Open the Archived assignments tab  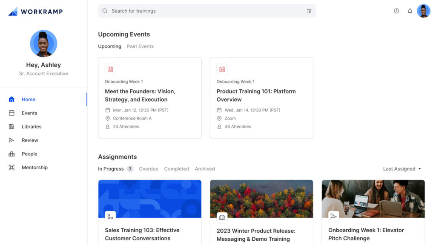[x=205, y=168]
